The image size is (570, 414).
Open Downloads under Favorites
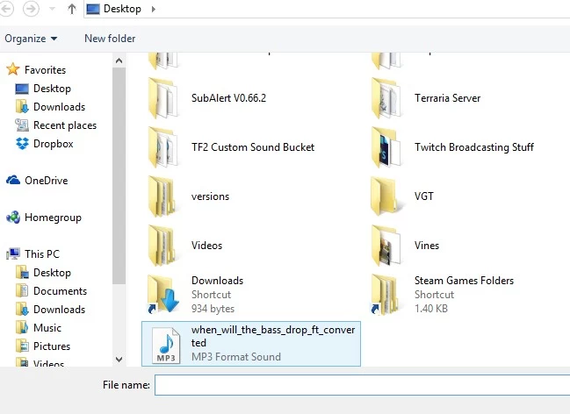click(x=59, y=107)
